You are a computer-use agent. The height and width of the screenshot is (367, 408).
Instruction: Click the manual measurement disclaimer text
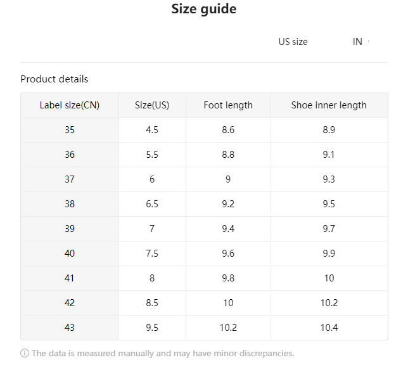163,353
